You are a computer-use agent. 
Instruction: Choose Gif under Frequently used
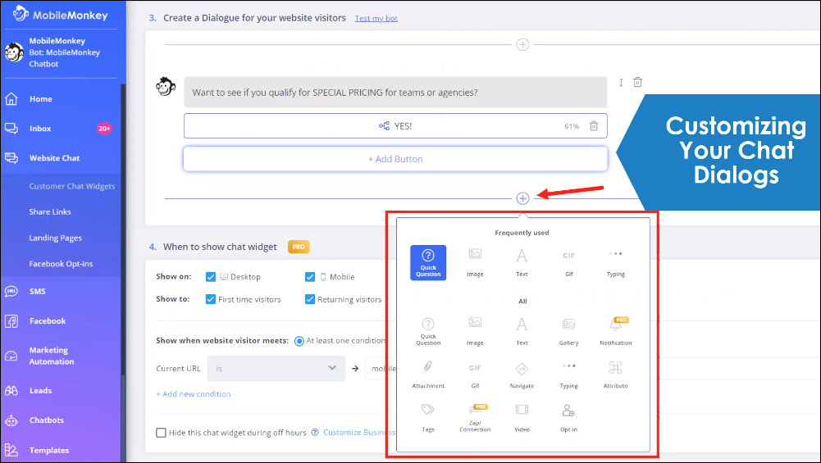(568, 262)
